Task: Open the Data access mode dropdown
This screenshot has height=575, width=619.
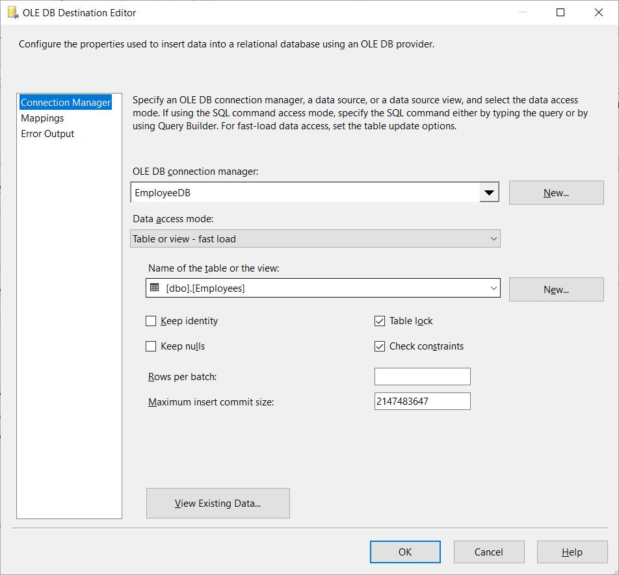Action: click(x=493, y=239)
